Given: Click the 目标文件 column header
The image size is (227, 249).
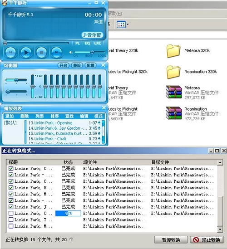Looking at the screenshot, I should [160, 162].
